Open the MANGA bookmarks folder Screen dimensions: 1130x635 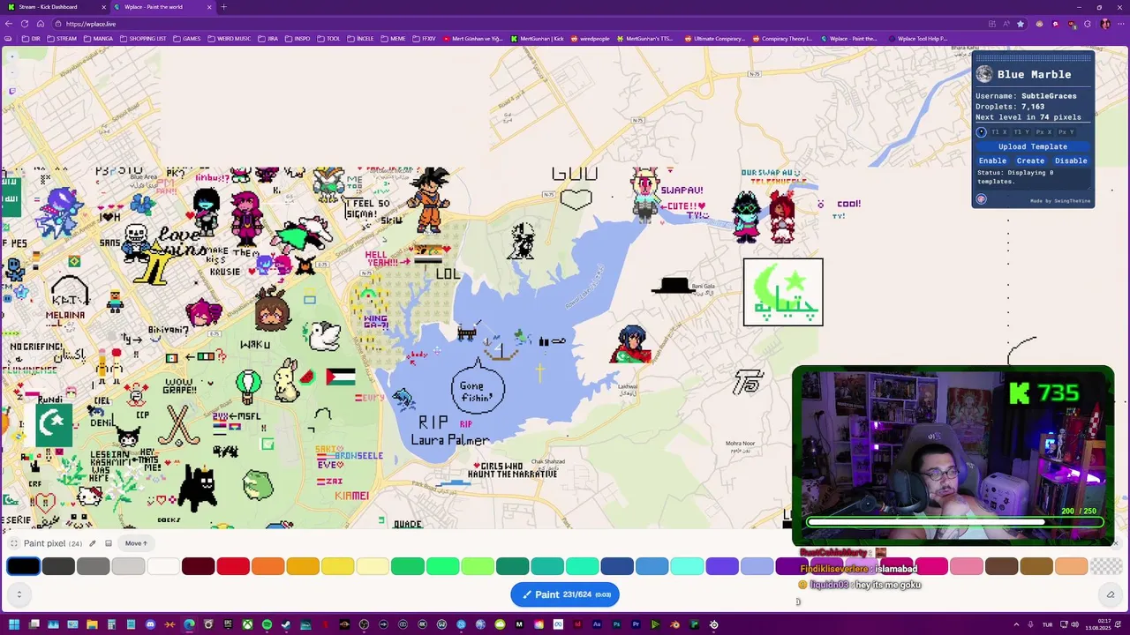point(98,39)
